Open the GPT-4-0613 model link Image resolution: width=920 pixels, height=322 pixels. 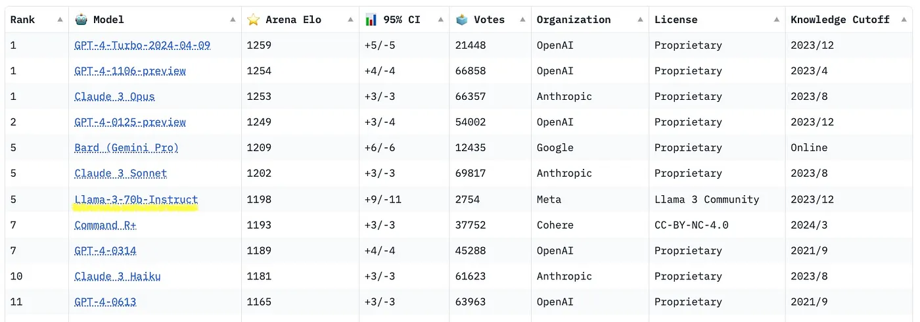106,302
